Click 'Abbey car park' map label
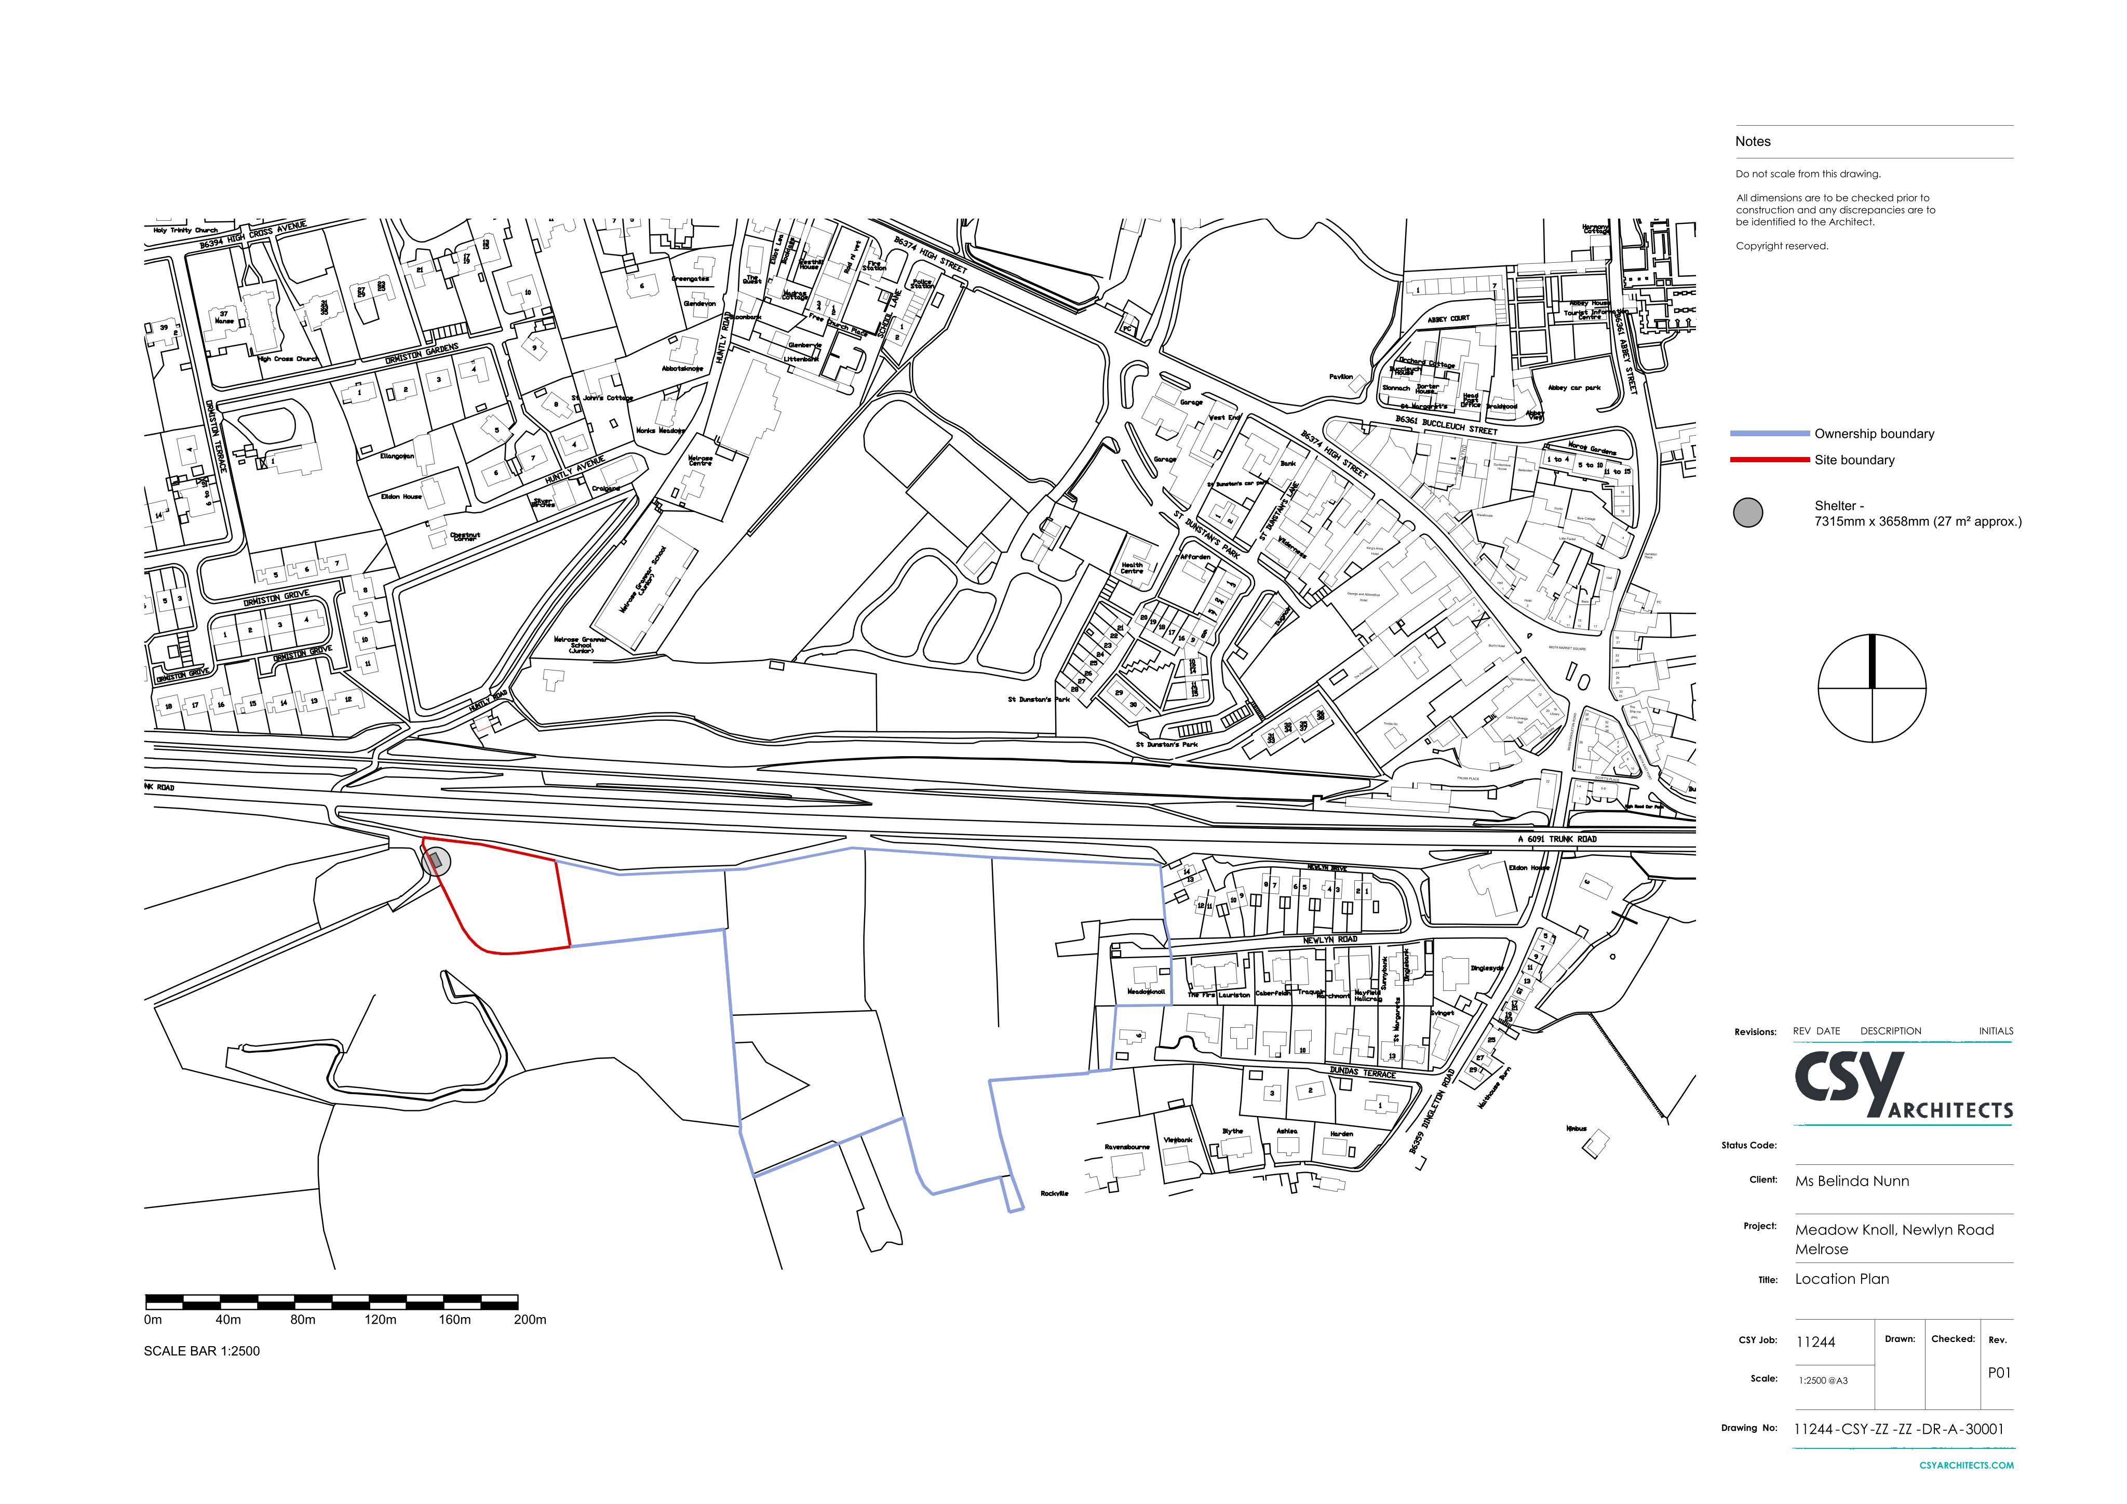 (1574, 387)
